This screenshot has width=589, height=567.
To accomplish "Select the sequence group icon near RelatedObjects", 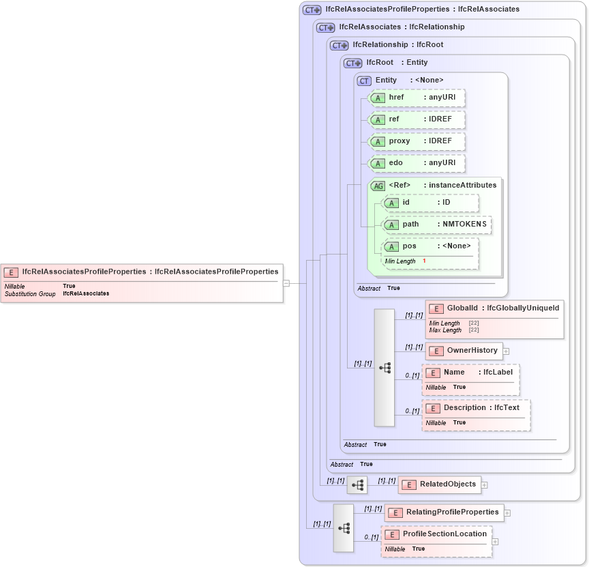I will [357, 484].
